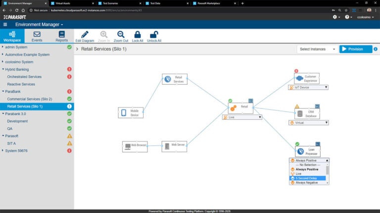Collapse the ParaBank tree node
The image size is (380, 213).
(x=3, y=91)
